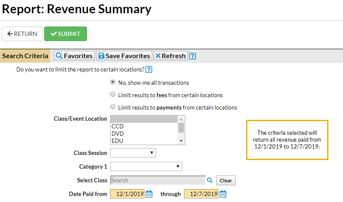The width and height of the screenshot is (343, 202).
Task: Select DVD in the location list
Action: pyautogui.click(x=117, y=134)
